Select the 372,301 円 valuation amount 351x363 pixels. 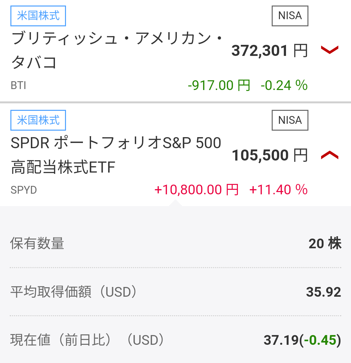click(x=269, y=50)
